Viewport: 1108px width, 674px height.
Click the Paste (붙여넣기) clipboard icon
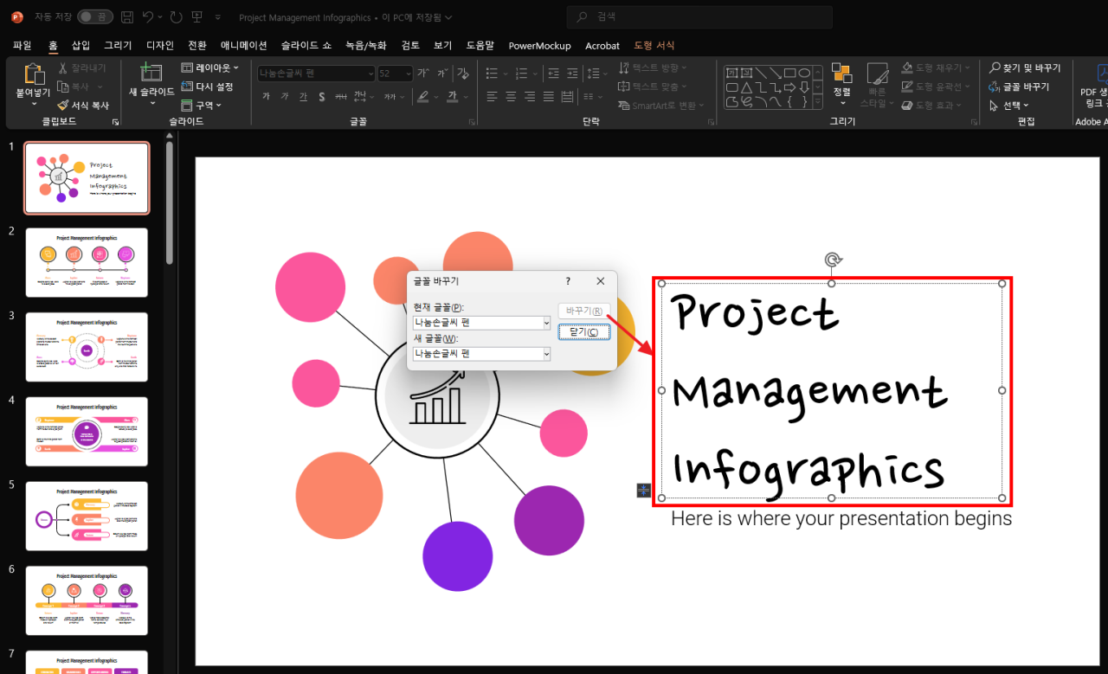click(x=34, y=74)
